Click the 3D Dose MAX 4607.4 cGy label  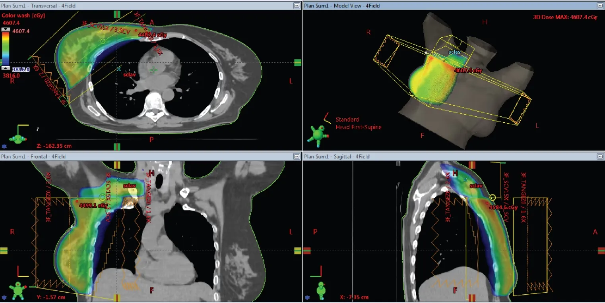[564, 17]
